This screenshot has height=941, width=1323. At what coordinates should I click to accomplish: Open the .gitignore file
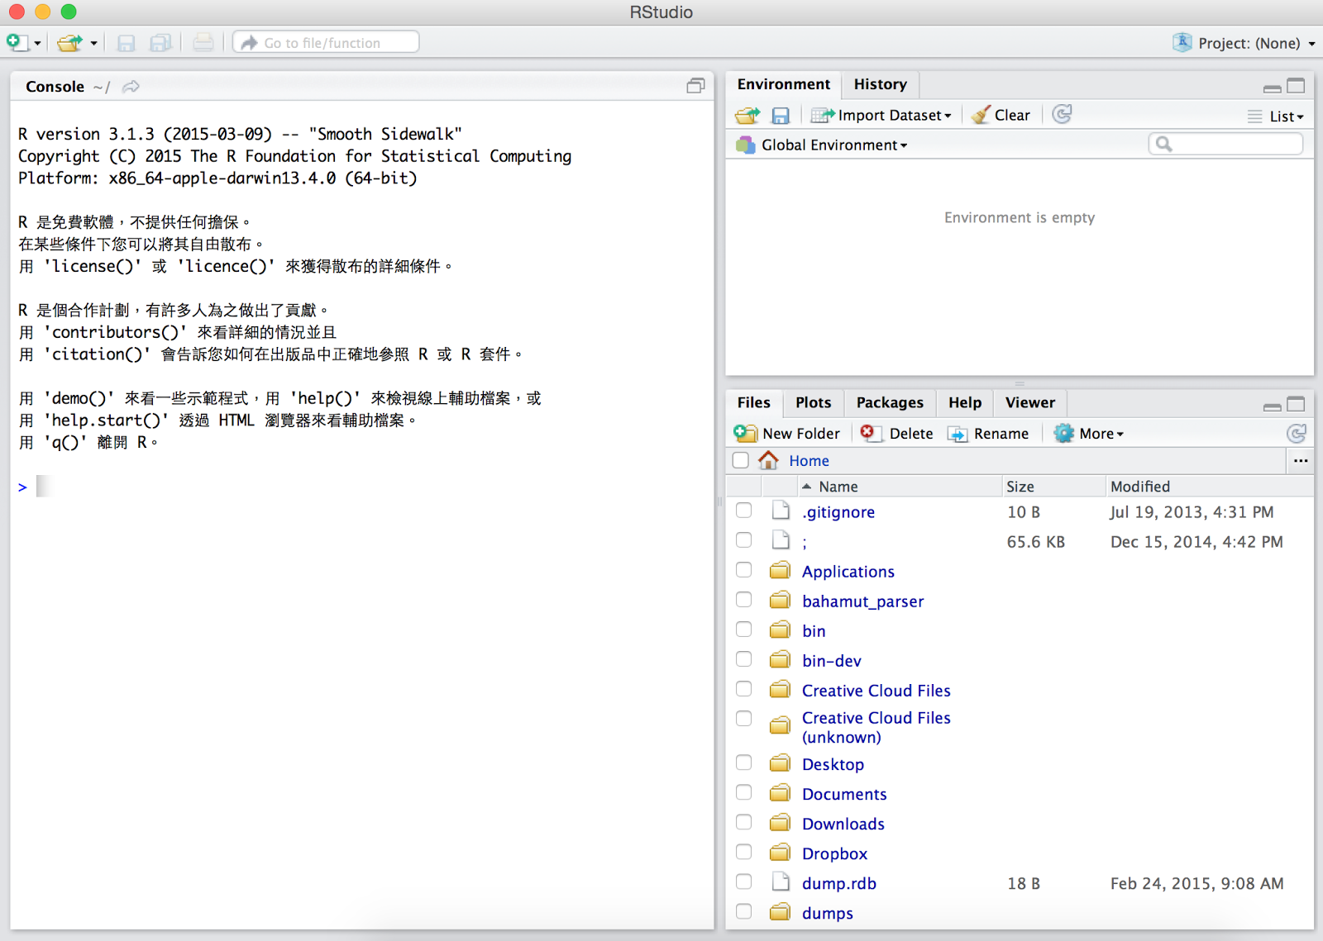pos(838,512)
